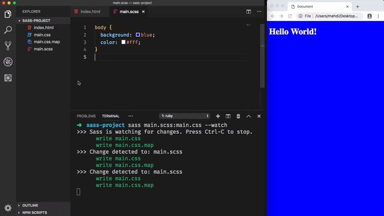Select the Document browser tab
Viewport: 384px width, 216px height.
(x=320, y=7)
